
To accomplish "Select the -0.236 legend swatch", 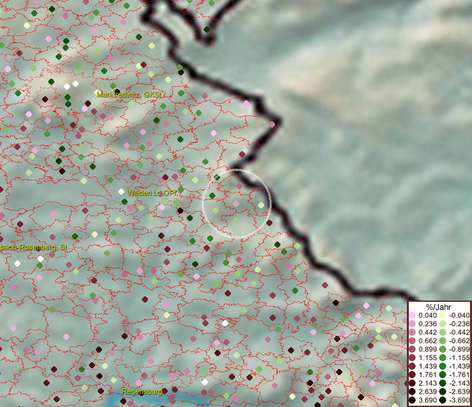I will pyautogui.click(x=443, y=324).
